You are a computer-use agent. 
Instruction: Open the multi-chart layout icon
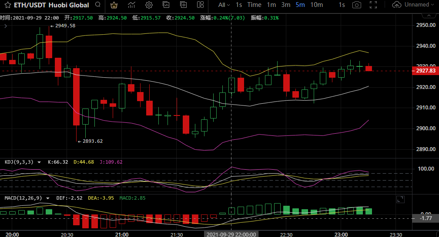(201, 5)
